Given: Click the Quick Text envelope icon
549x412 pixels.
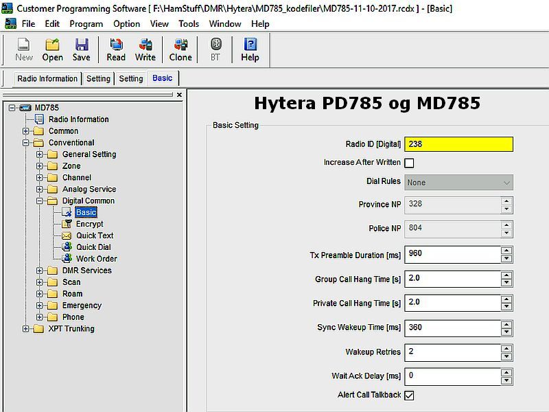Looking at the screenshot, I should click(67, 236).
